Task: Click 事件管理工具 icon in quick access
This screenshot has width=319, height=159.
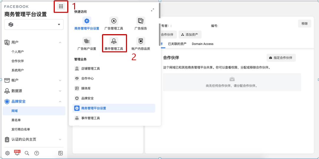Action: pos(114,41)
